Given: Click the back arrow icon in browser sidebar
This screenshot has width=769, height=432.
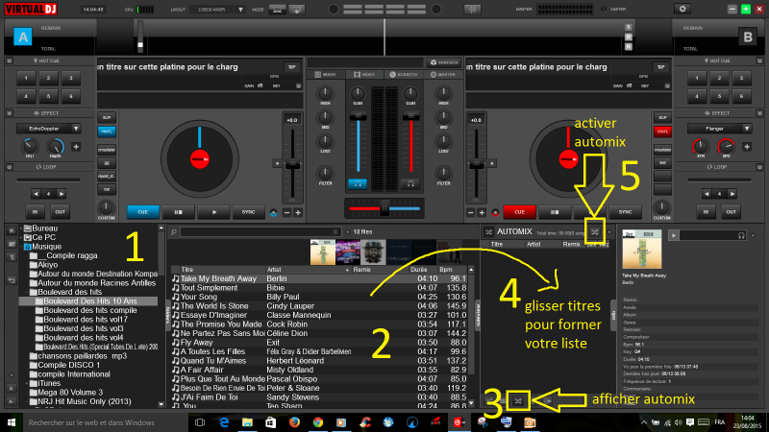Looking at the screenshot, I should click(12, 280).
